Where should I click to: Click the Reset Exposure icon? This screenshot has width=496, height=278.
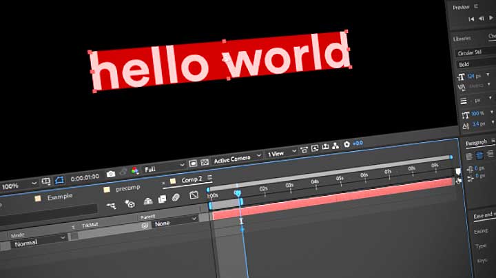tap(347, 144)
